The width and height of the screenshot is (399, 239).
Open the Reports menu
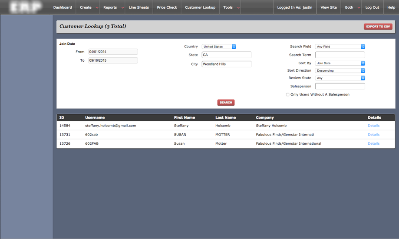tap(110, 7)
